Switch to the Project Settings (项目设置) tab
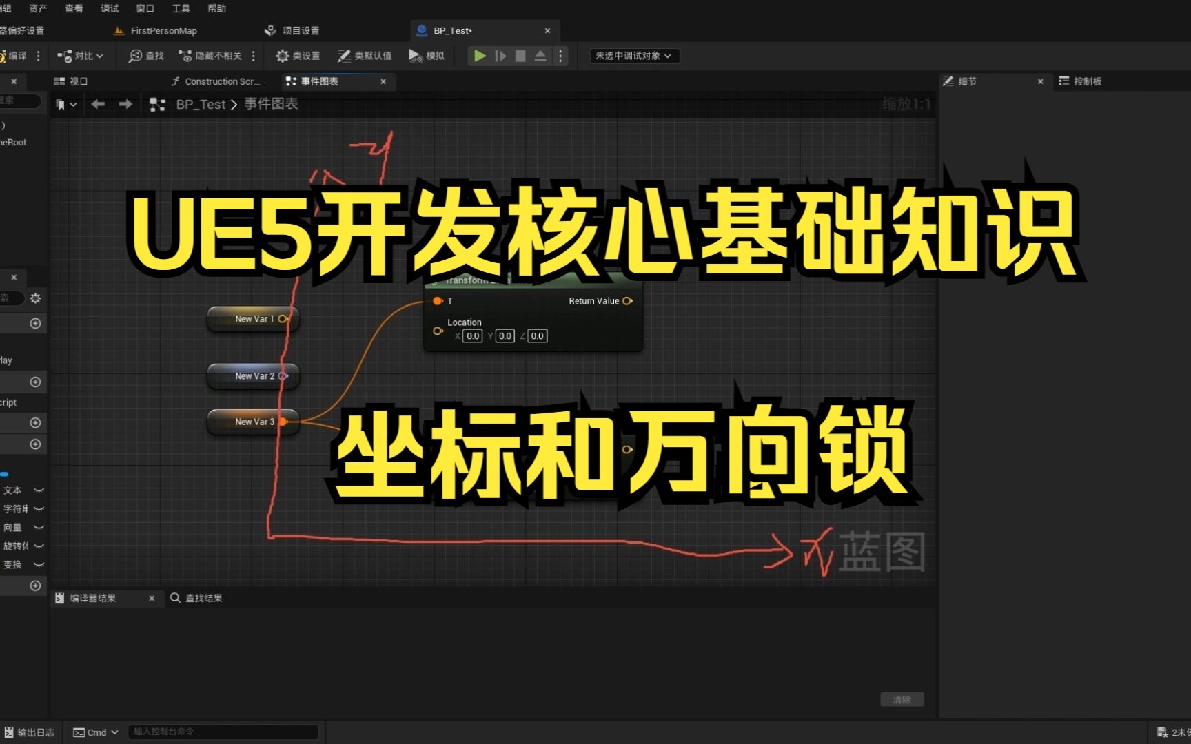Viewport: 1191px width, 744px height. (293, 30)
